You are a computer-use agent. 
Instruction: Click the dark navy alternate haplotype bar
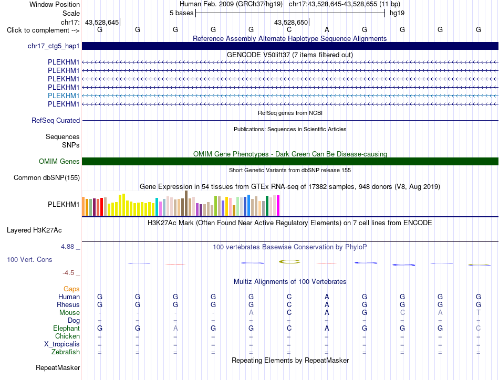point(290,46)
